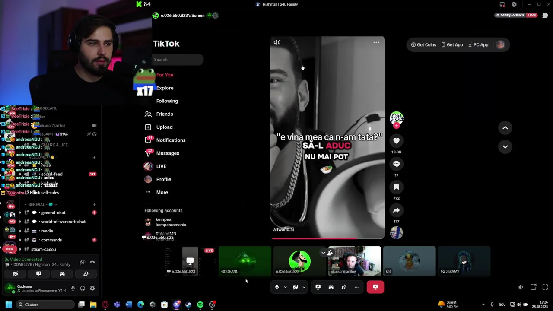Share screen from the voice panel
This screenshot has width=553, height=311.
(x=38, y=274)
